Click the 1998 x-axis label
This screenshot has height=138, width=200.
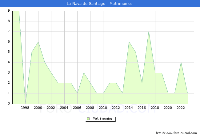25,108
